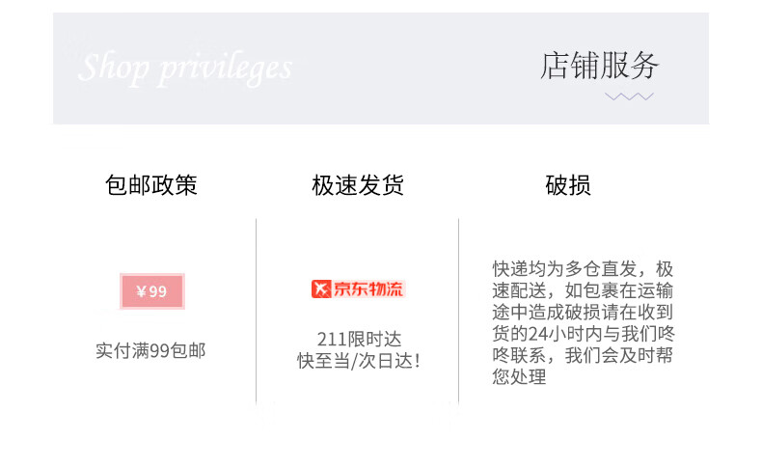Open the 包邮政策 section title
This screenshot has width=762, height=467.
pyautogui.click(x=151, y=185)
